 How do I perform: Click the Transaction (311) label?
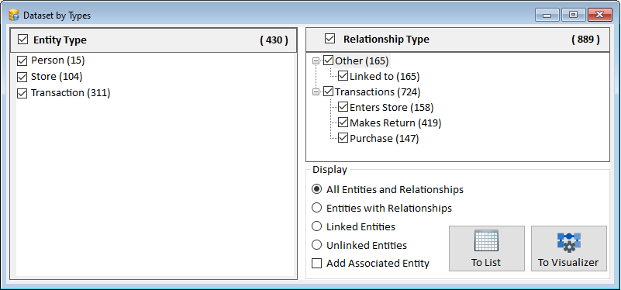(71, 93)
